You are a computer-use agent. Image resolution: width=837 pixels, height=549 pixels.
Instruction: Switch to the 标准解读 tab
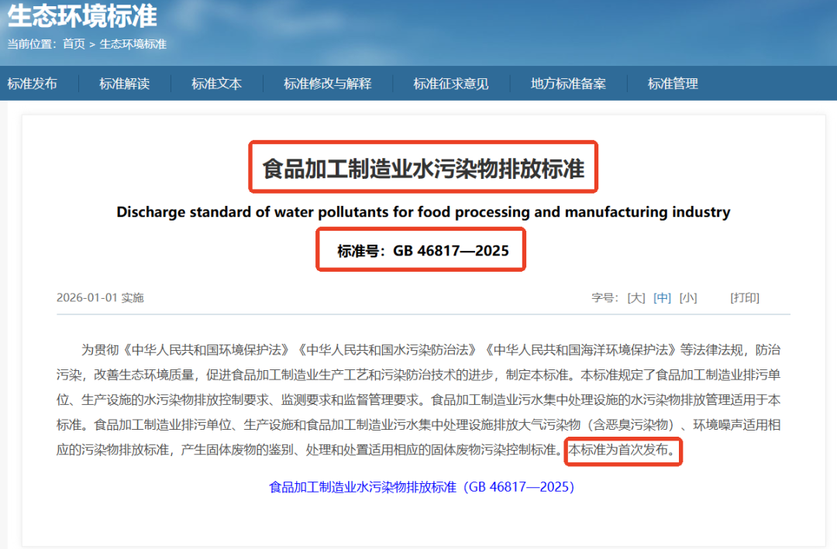click(x=126, y=83)
